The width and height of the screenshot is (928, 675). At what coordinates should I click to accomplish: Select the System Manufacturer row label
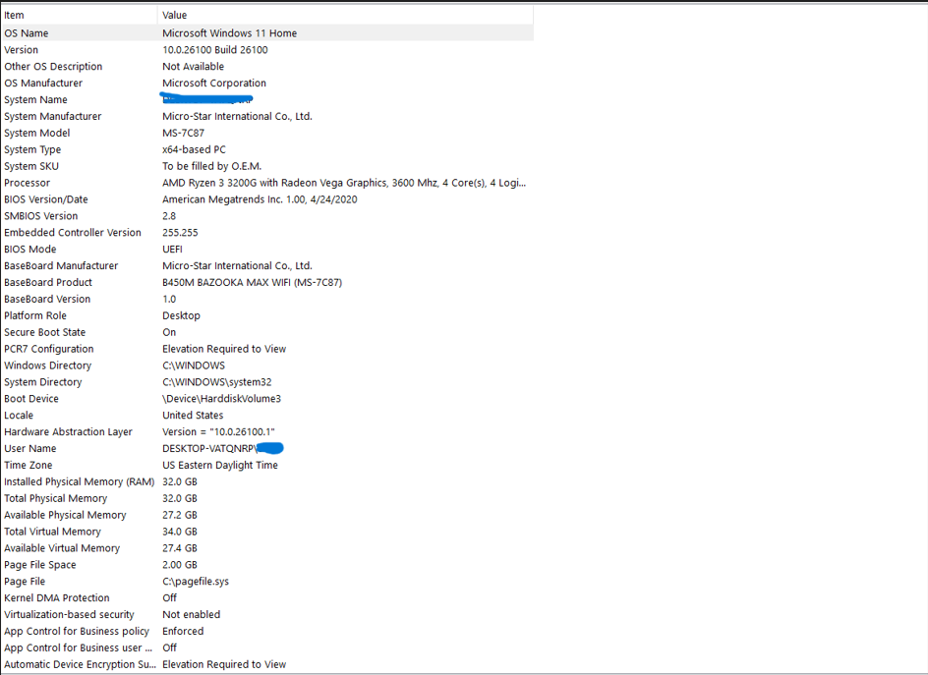[x=53, y=116]
